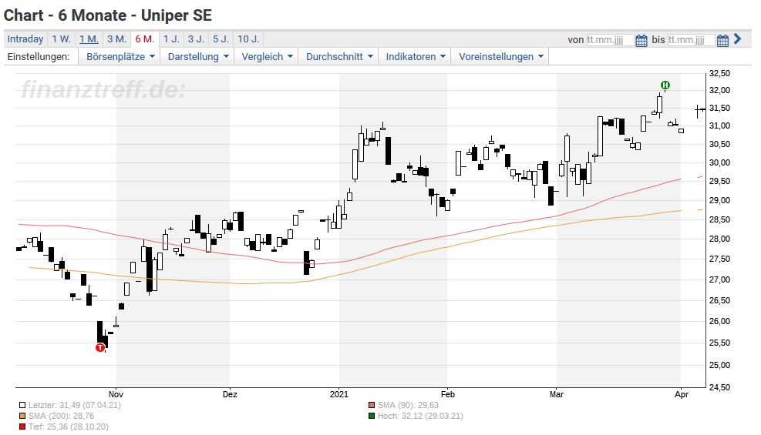
Task: Click the 'Mar' x-axis label
Action: tap(557, 394)
